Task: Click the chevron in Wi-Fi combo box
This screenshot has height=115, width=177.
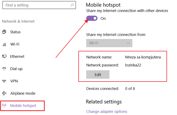Action: [128, 43]
